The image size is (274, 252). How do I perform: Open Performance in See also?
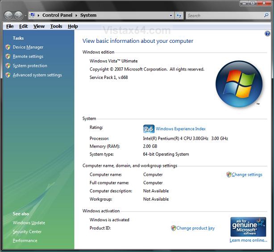pyautogui.click(x=25, y=240)
